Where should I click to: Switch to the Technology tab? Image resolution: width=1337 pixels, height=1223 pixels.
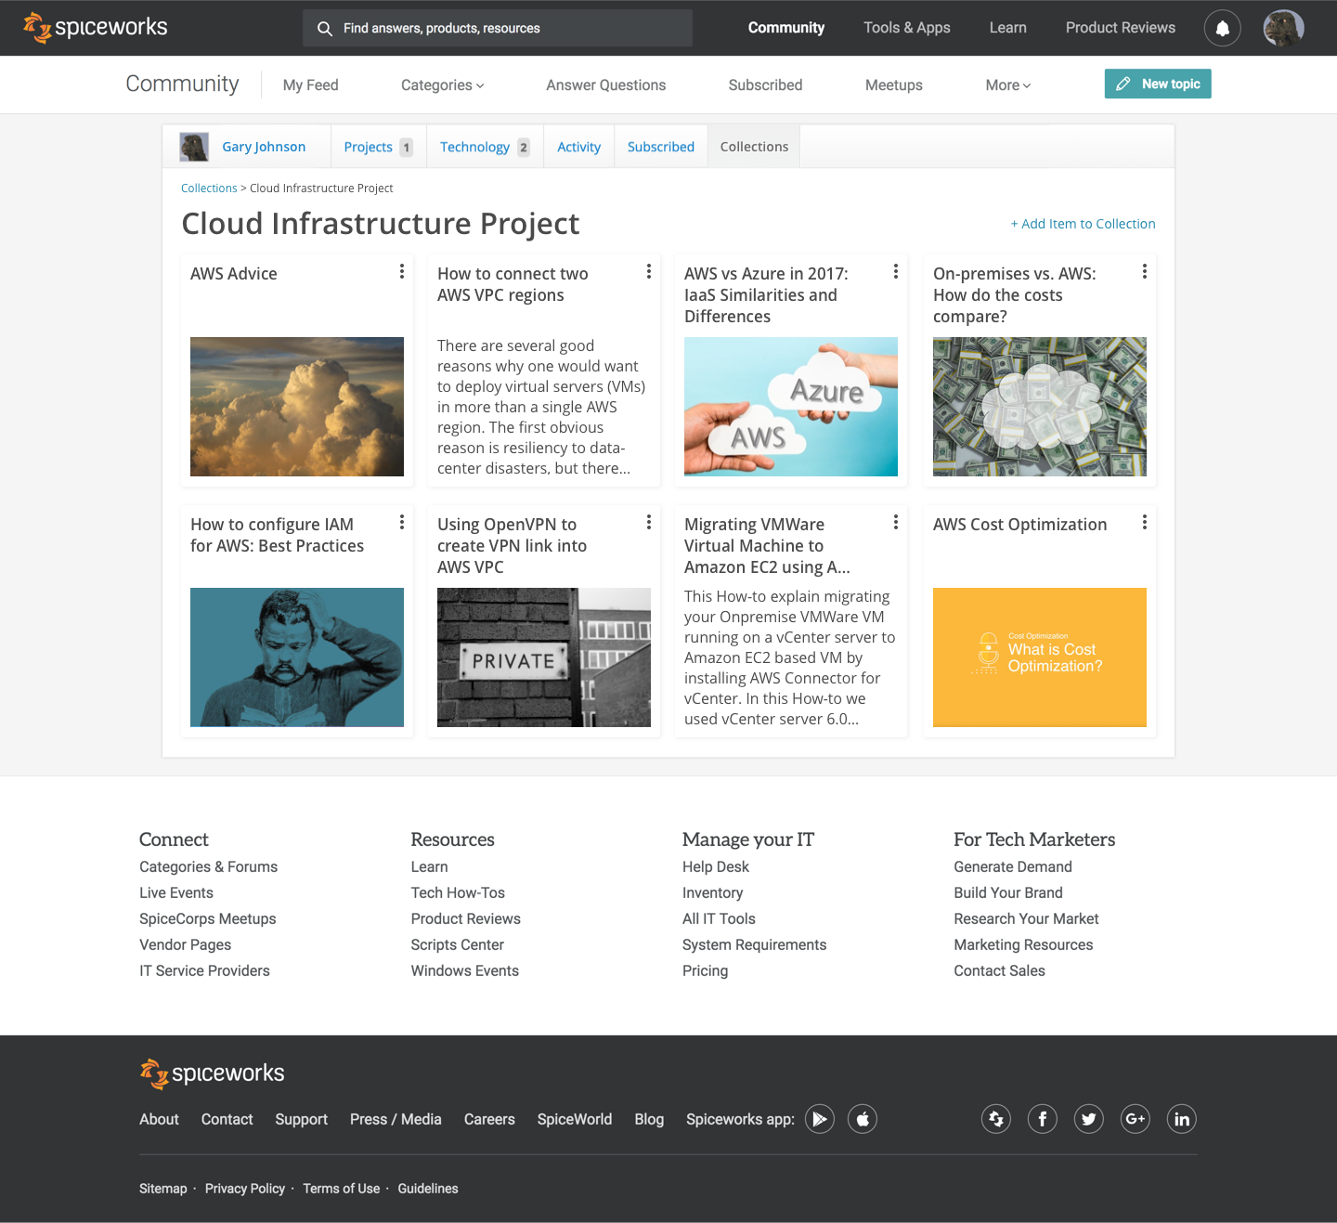tap(485, 147)
